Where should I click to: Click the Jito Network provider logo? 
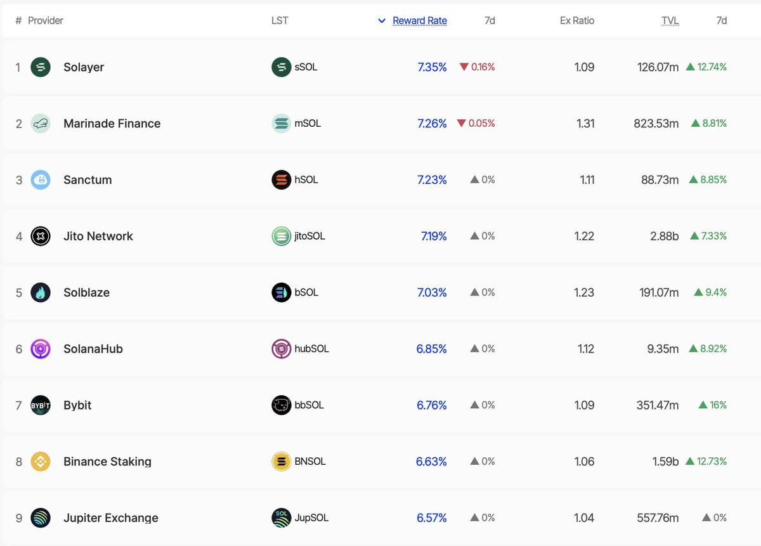41,237
